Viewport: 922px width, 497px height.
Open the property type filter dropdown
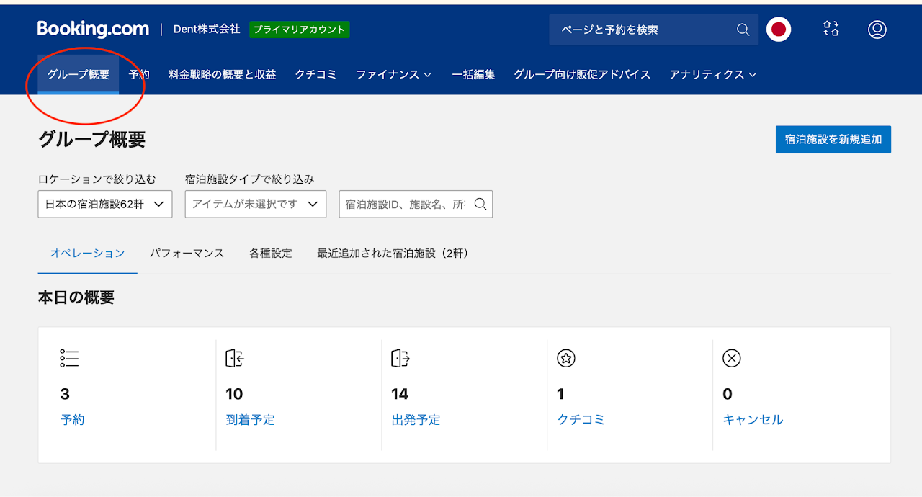pos(255,204)
